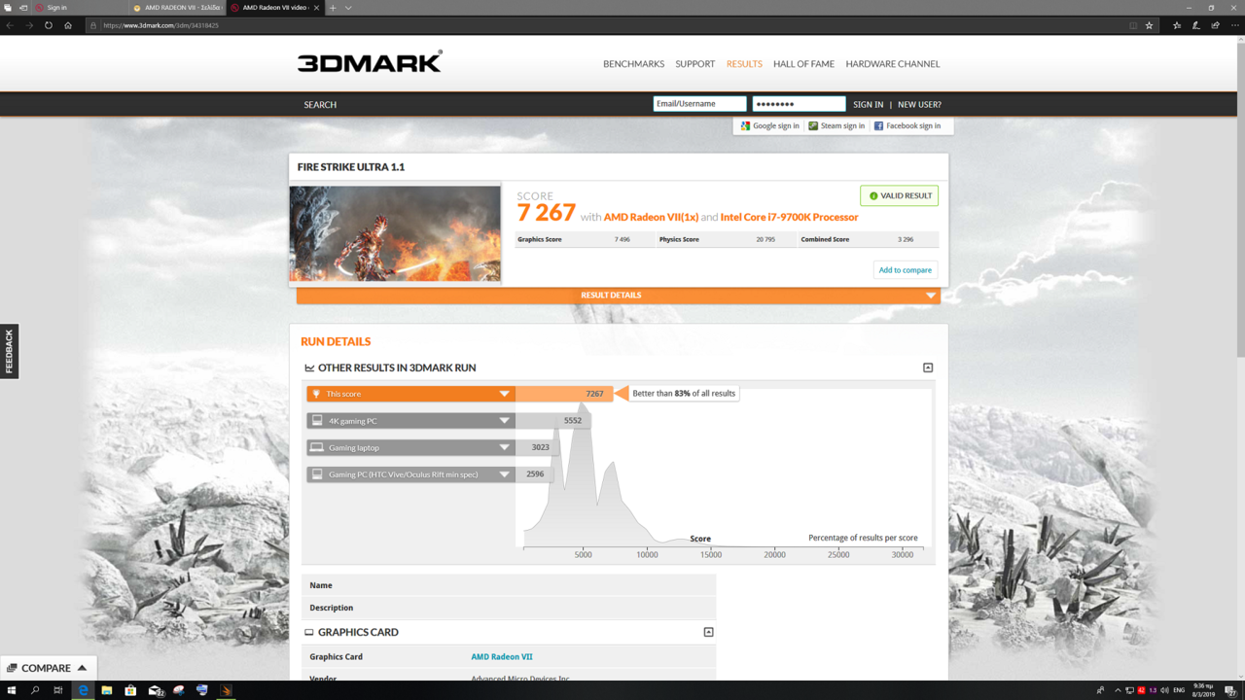Open the FEEDBACK side tab
The height and width of the screenshot is (700, 1245).
point(9,351)
